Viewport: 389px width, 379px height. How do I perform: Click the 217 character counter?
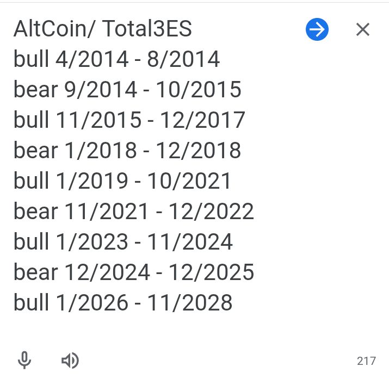(x=366, y=361)
